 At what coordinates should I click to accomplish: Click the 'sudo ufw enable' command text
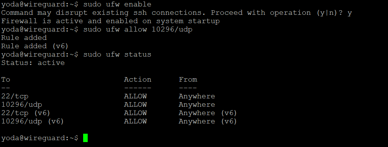point(117,4)
